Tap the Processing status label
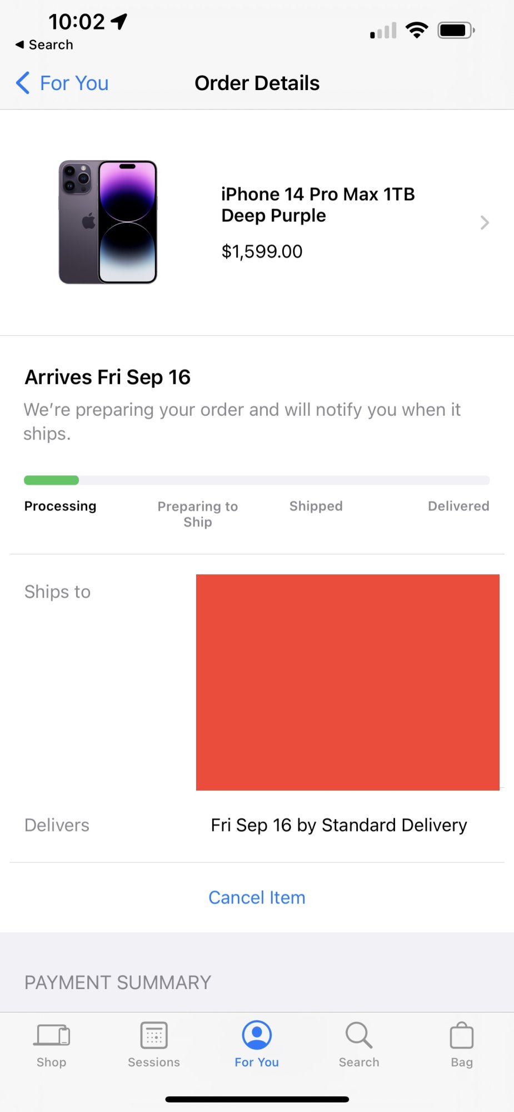The image size is (514, 1112). pos(60,506)
